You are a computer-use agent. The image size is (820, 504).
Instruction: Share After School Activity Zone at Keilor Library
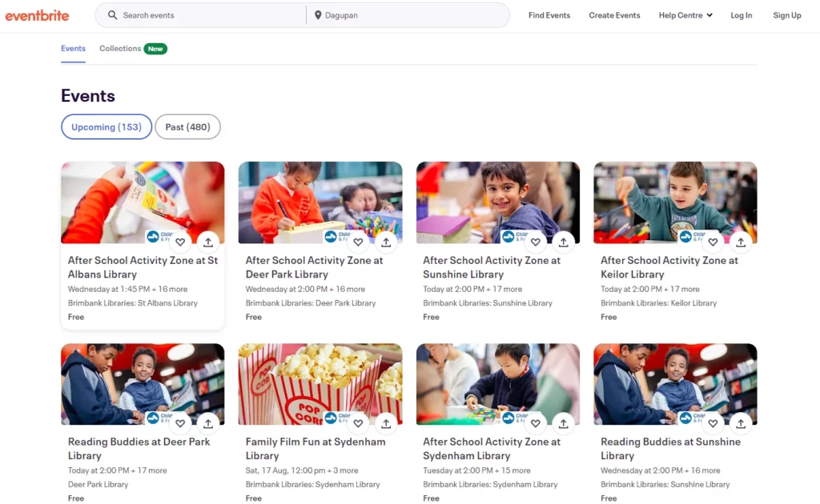point(741,242)
